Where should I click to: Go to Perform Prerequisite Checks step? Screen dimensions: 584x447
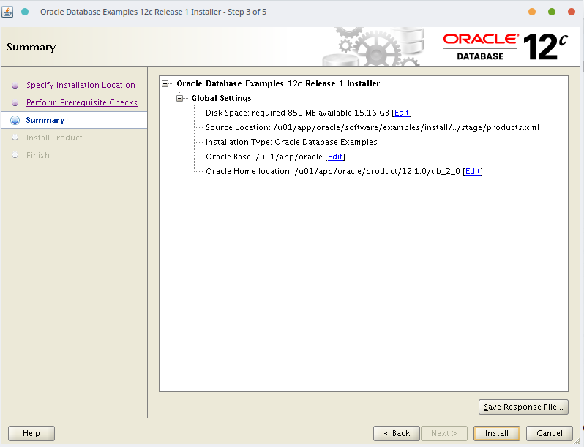pyautogui.click(x=82, y=102)
